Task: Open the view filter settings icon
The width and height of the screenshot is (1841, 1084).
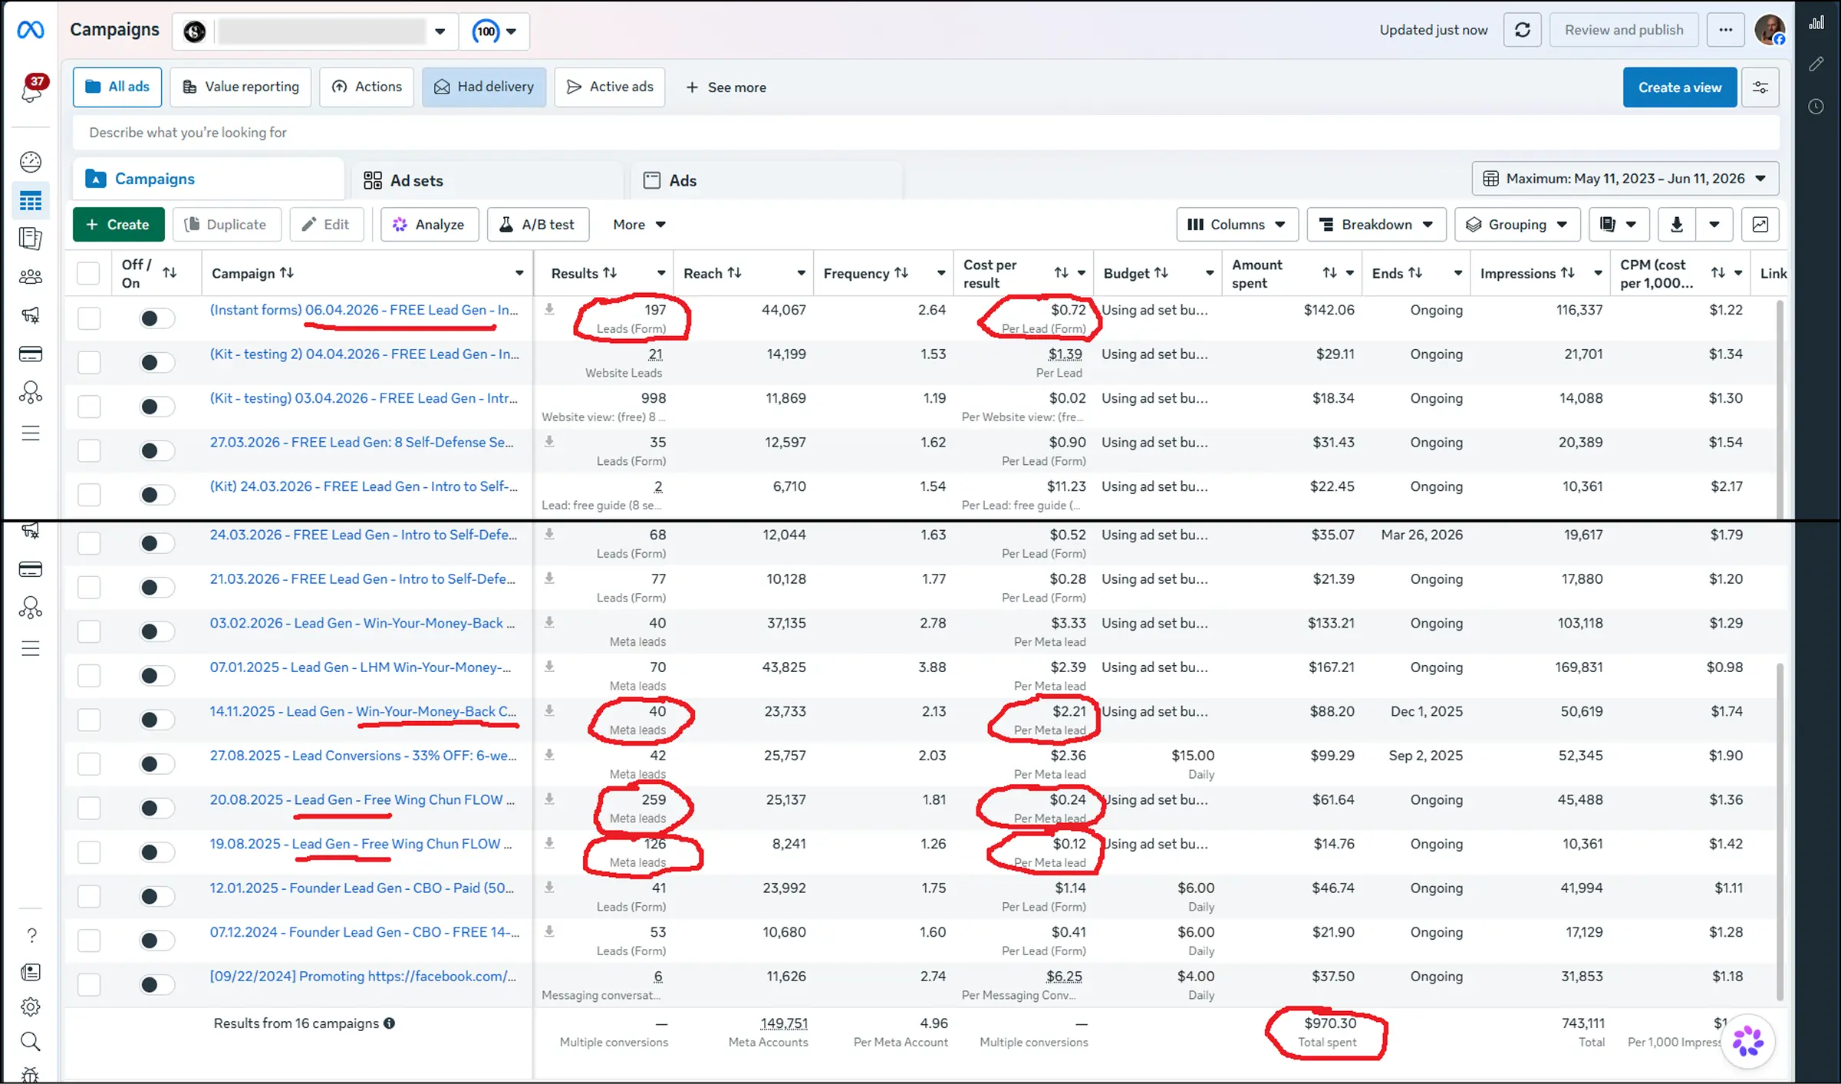Action: 1760,87
